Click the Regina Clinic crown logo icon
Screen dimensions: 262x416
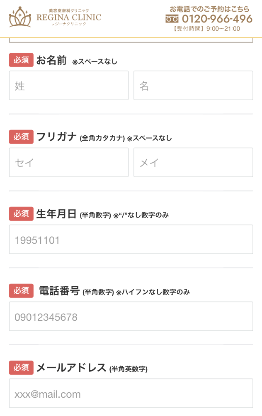[20, 17]
